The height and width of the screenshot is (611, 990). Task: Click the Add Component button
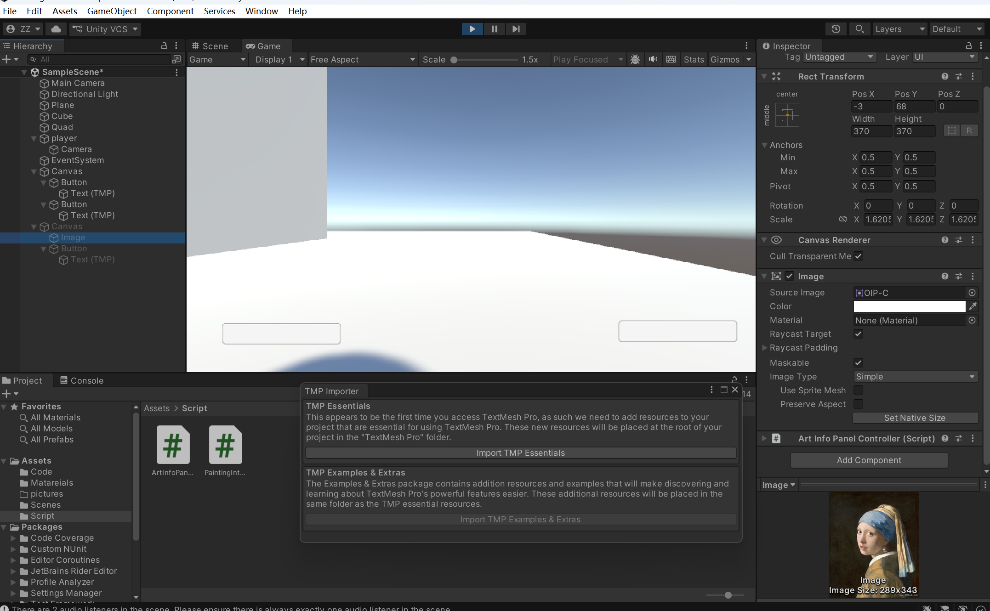click(869, 460)
